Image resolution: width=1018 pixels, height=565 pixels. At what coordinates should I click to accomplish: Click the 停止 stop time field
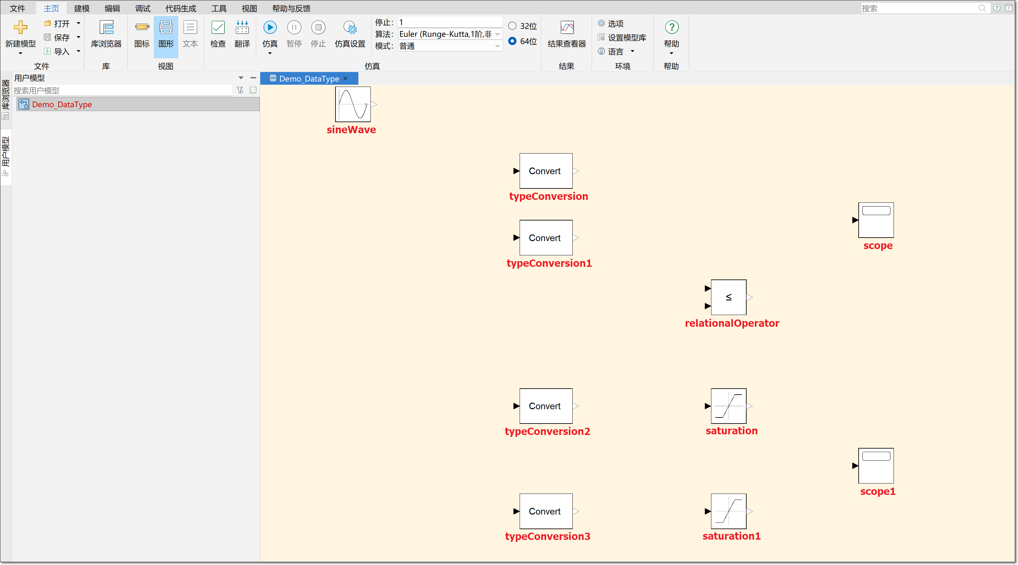(x=450, y=22)
